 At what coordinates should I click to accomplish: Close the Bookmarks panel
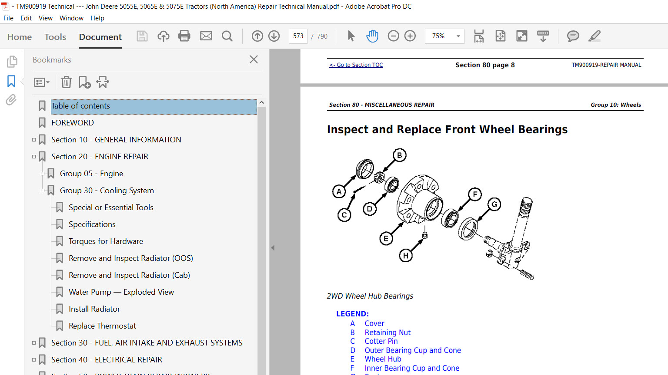pyautogui.click(x=254, y=59)
